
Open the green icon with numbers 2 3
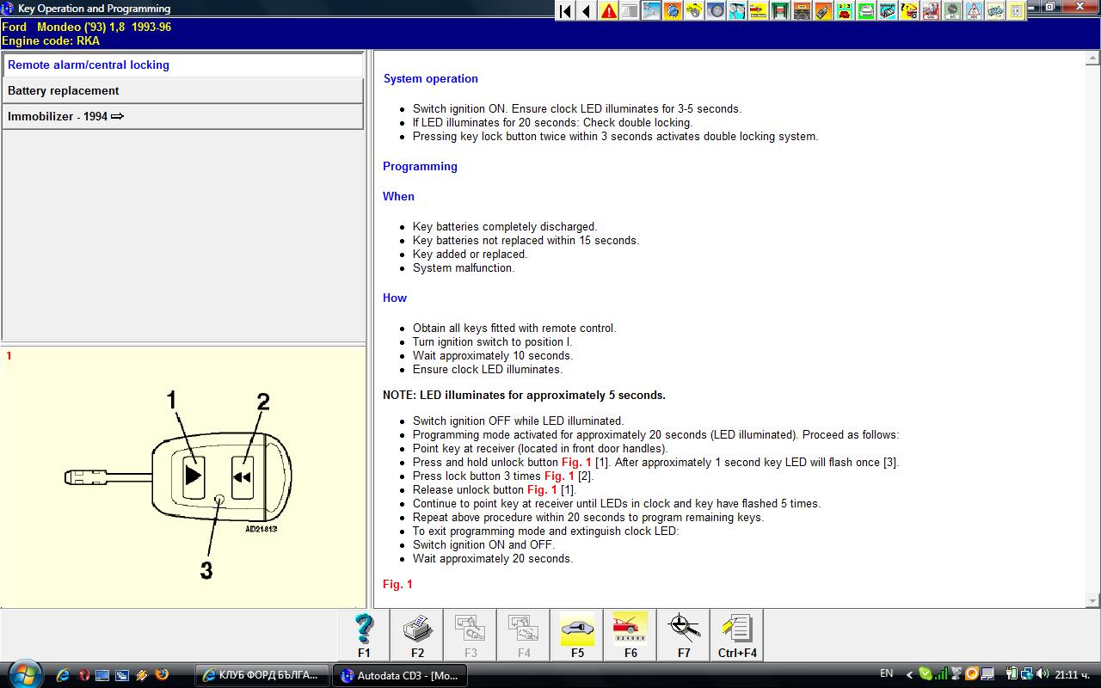[x=845, y=11]
